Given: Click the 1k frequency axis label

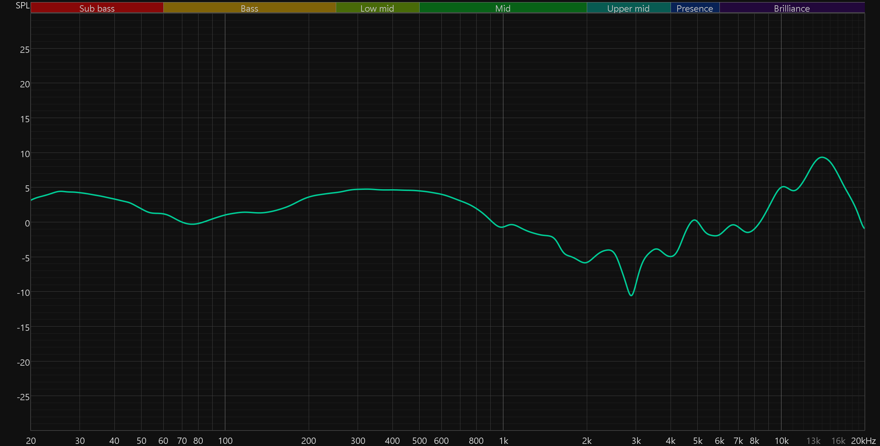Looking at the screenshot, I should click(503, 441).
